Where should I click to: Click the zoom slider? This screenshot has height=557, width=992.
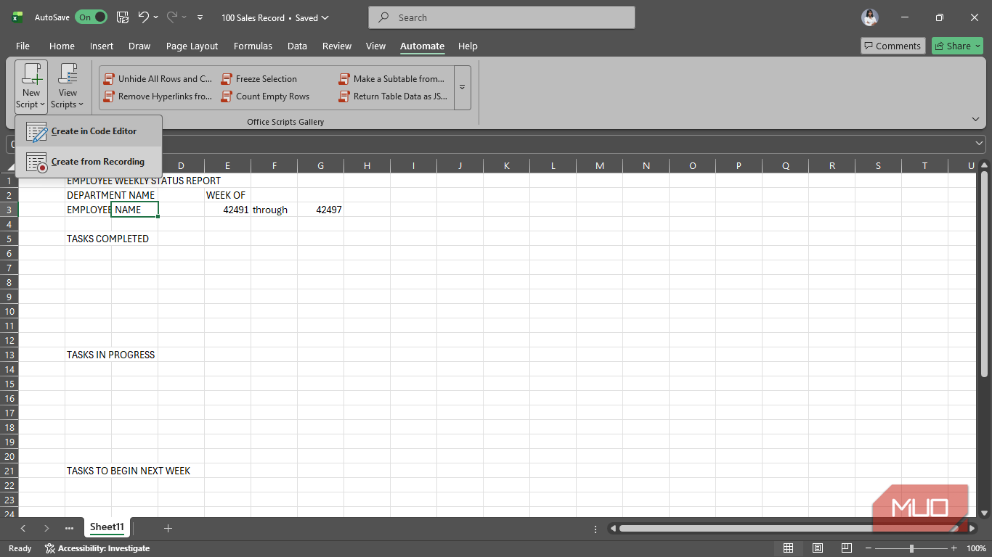pos(911,548)
